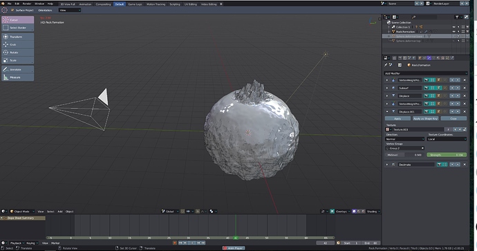477x251 pixels.
Task: Toggle selectability of Sphere.deformer.top
Action: click(x=458, y=41)
